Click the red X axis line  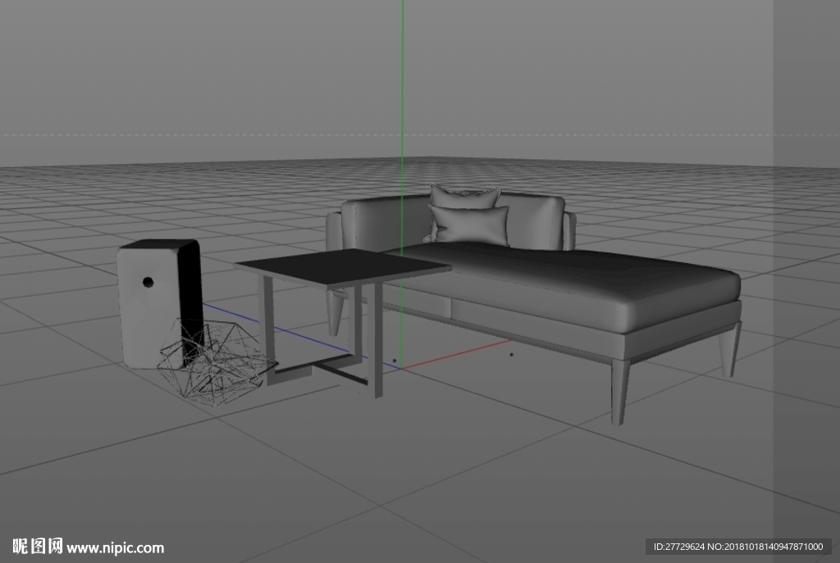click(x=455, y=354)
